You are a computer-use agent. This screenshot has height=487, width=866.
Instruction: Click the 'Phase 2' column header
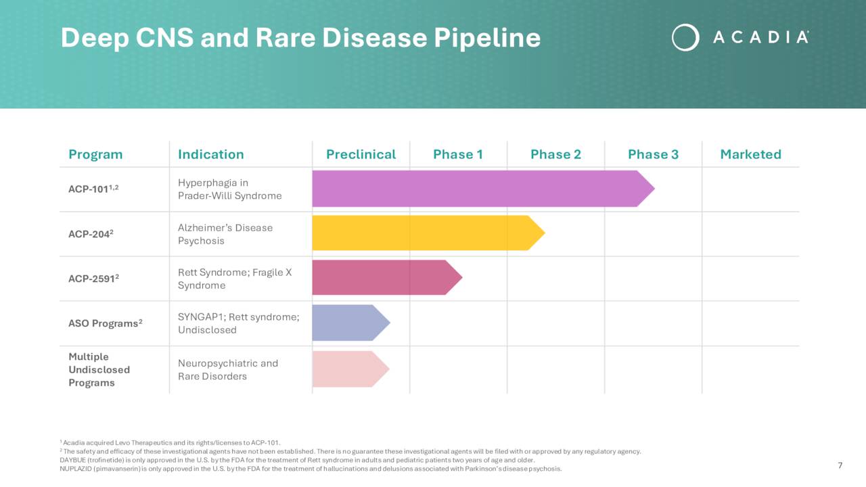tap(555, 154)
